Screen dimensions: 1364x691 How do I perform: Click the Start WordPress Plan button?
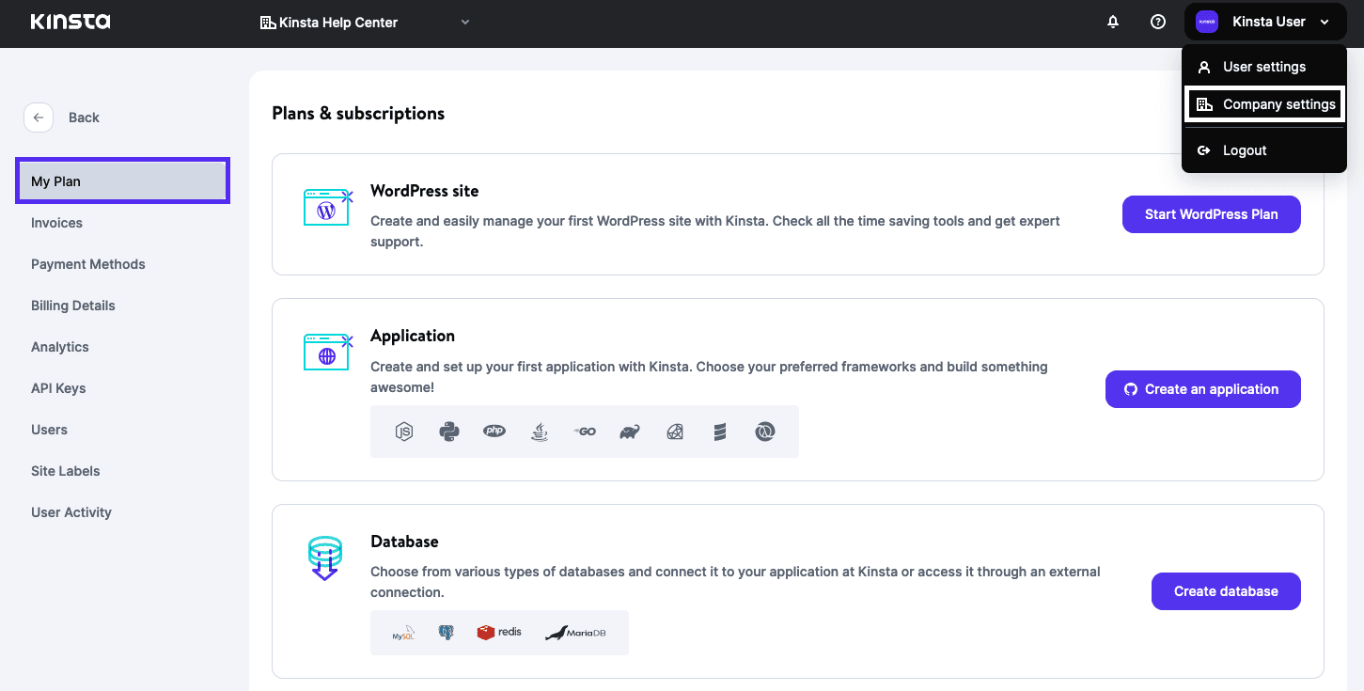click(1211, 214)
